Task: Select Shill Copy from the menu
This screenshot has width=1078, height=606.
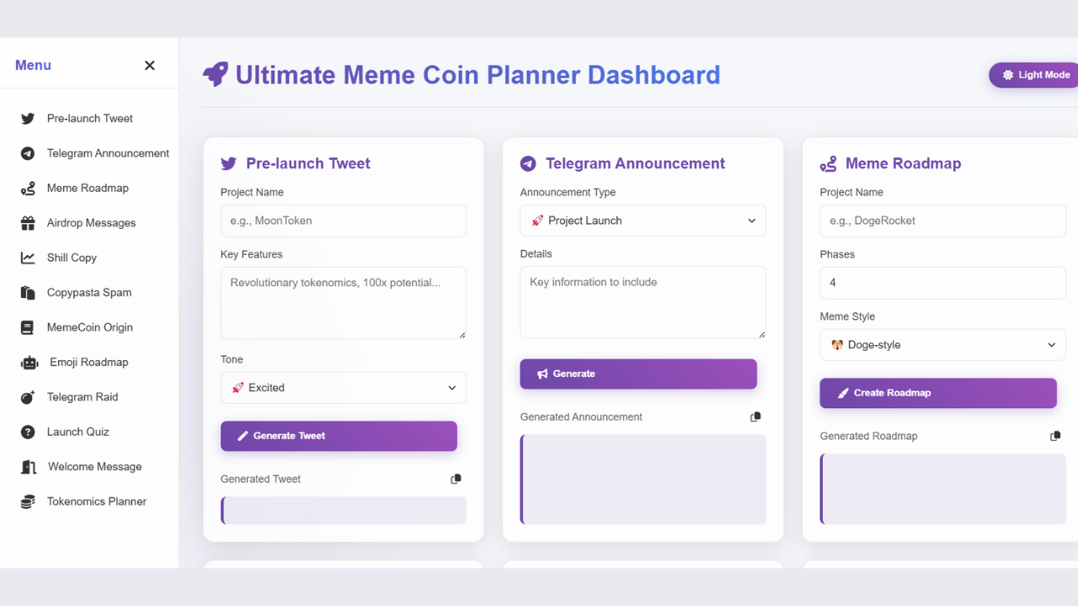Action: pos(72,258)
